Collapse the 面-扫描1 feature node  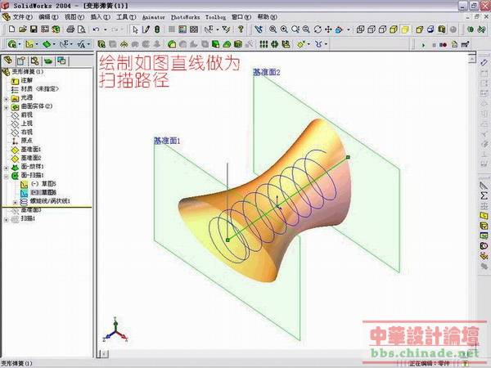pos(6,175)
